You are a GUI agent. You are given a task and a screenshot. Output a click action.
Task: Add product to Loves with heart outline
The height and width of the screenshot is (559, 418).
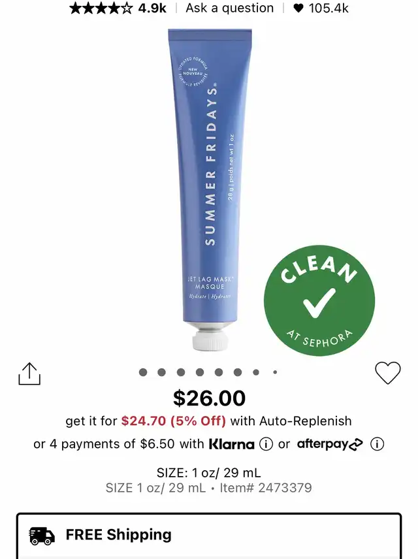pyautogui.click(x=388, y=373)
